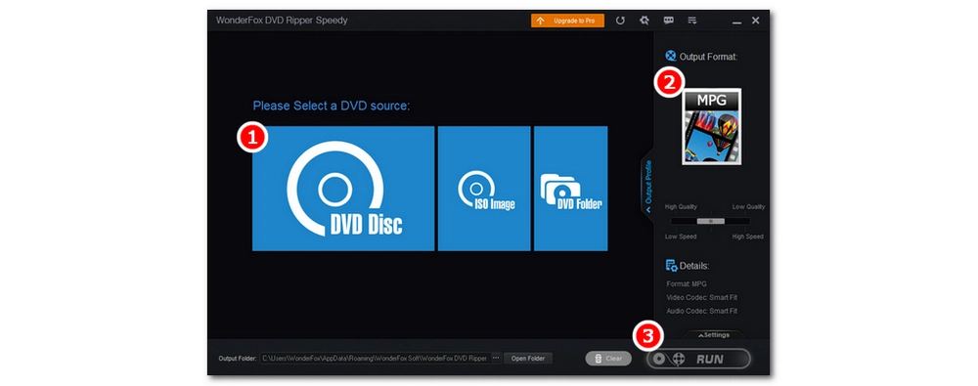The image size is (978, 386).
Task: Browse output folder with the ellipsis button
Action: tap(496, 359)
